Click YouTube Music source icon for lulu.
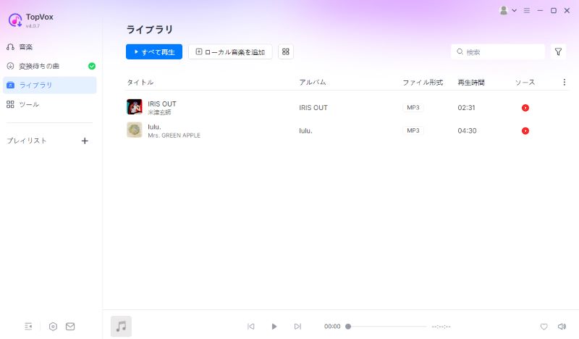The height and width of the screenshot is (339, 579). pyautogui.click(x=525, y=130)
